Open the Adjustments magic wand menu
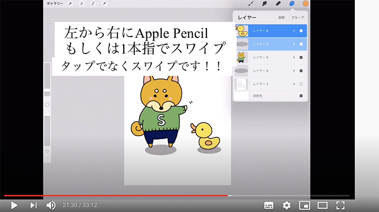 pos(81,4)
